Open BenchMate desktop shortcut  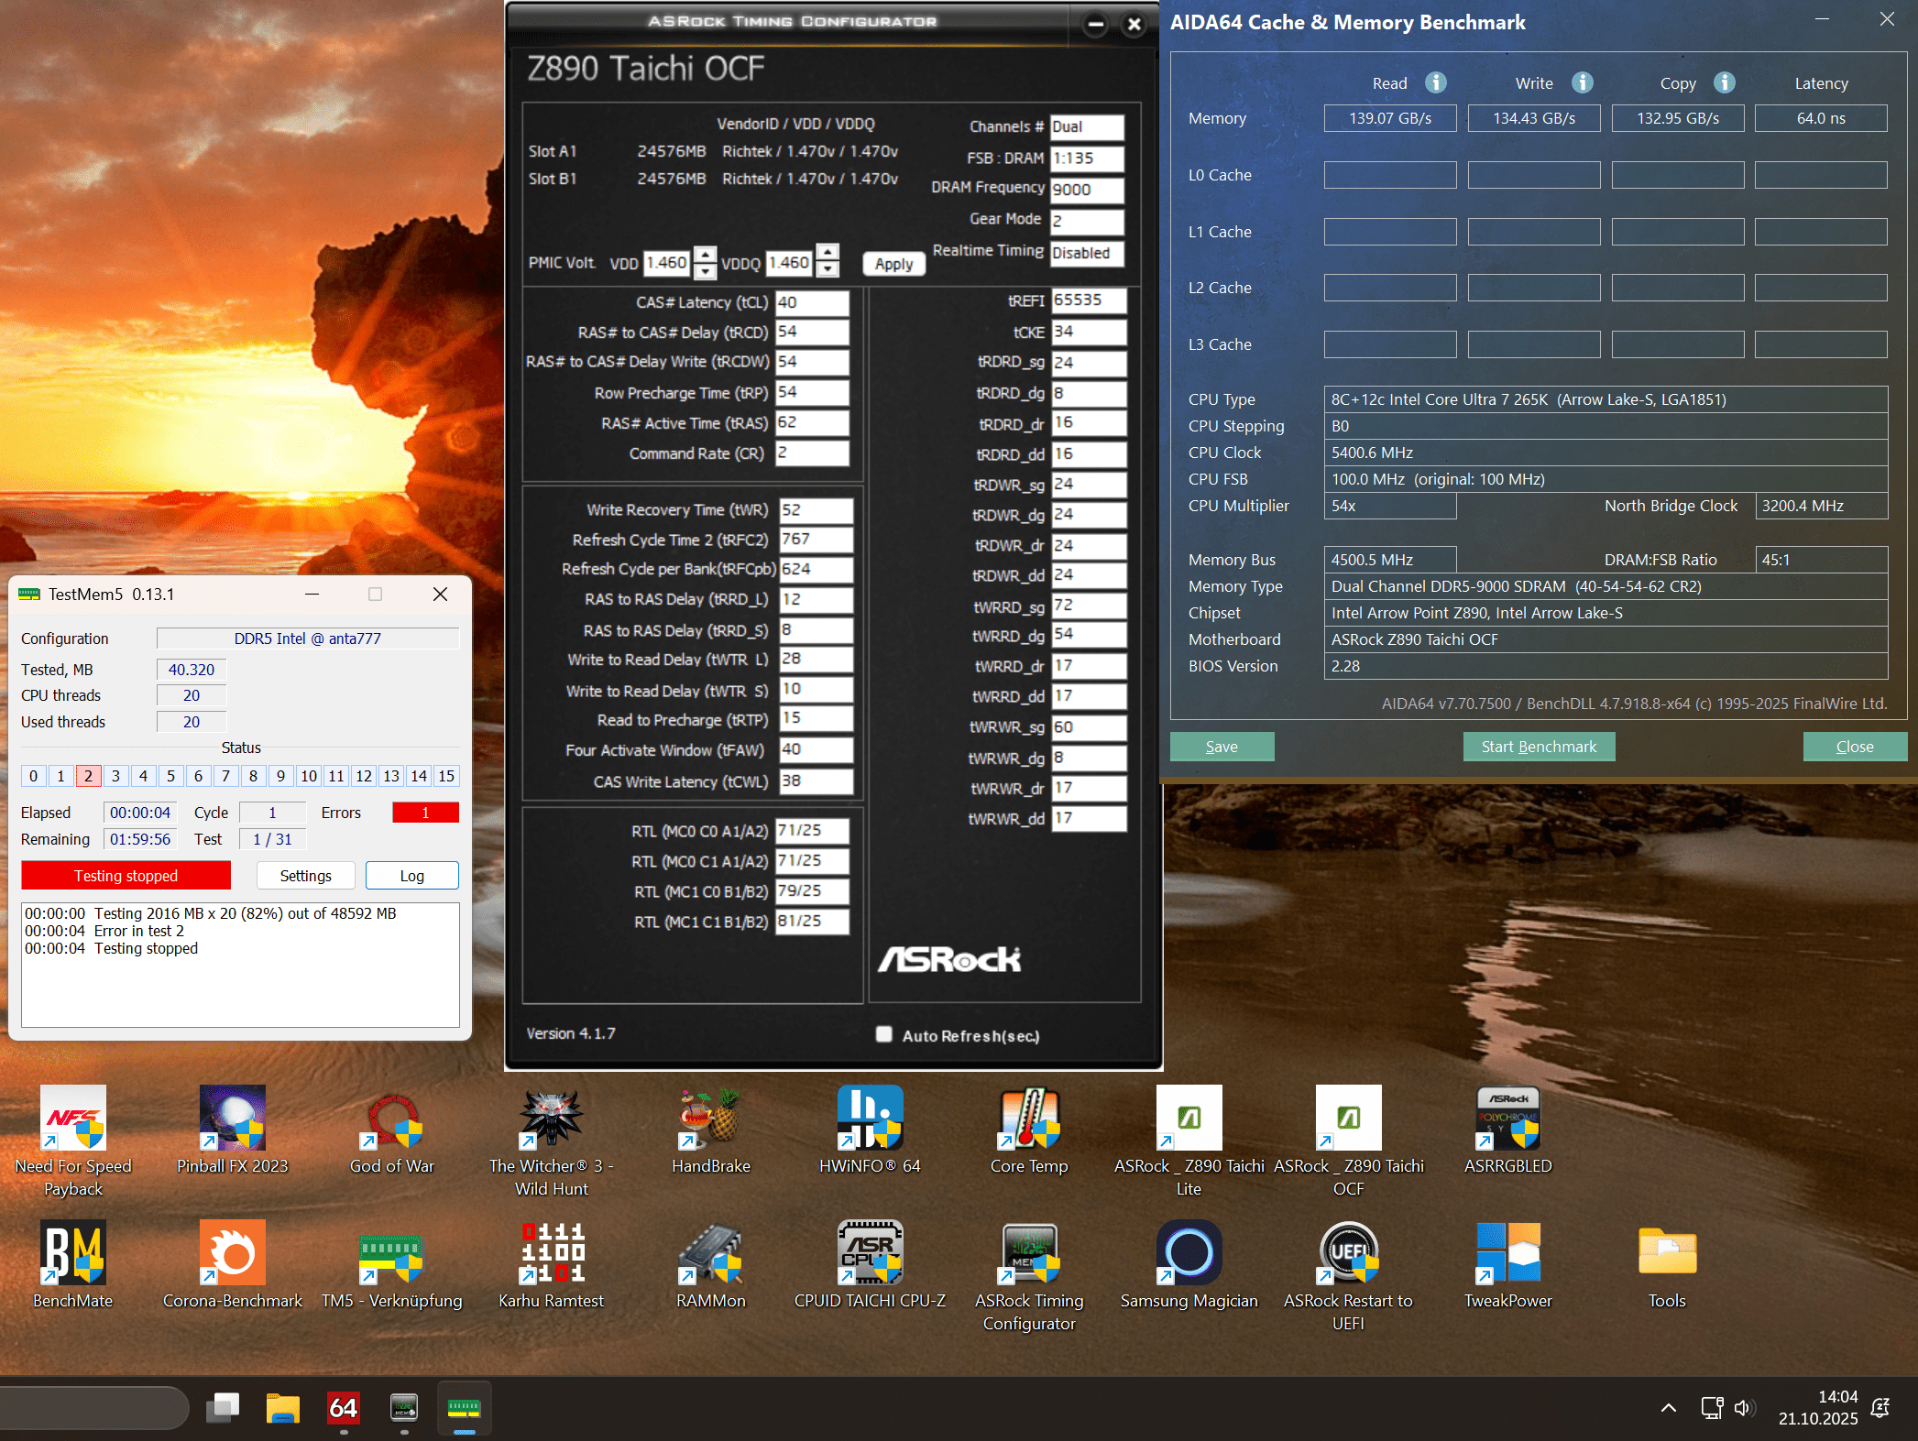pyautogui.click(x=73, y=1253)
